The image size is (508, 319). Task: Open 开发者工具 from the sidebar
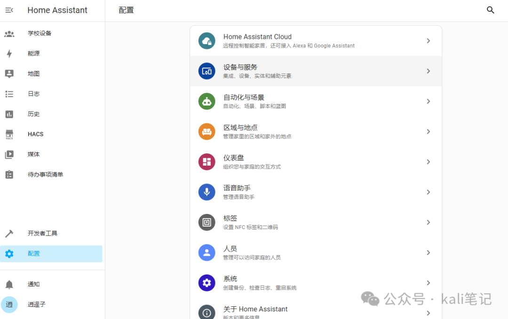click(x=42, y=233)
